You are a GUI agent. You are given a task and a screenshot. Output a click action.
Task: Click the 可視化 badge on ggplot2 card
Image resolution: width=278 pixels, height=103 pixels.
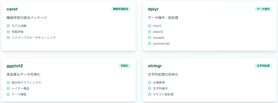click(x=124, y=66)
